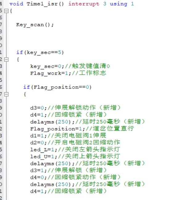Click the 'using' keyword
170x200 pixels.
pos(118,4)
